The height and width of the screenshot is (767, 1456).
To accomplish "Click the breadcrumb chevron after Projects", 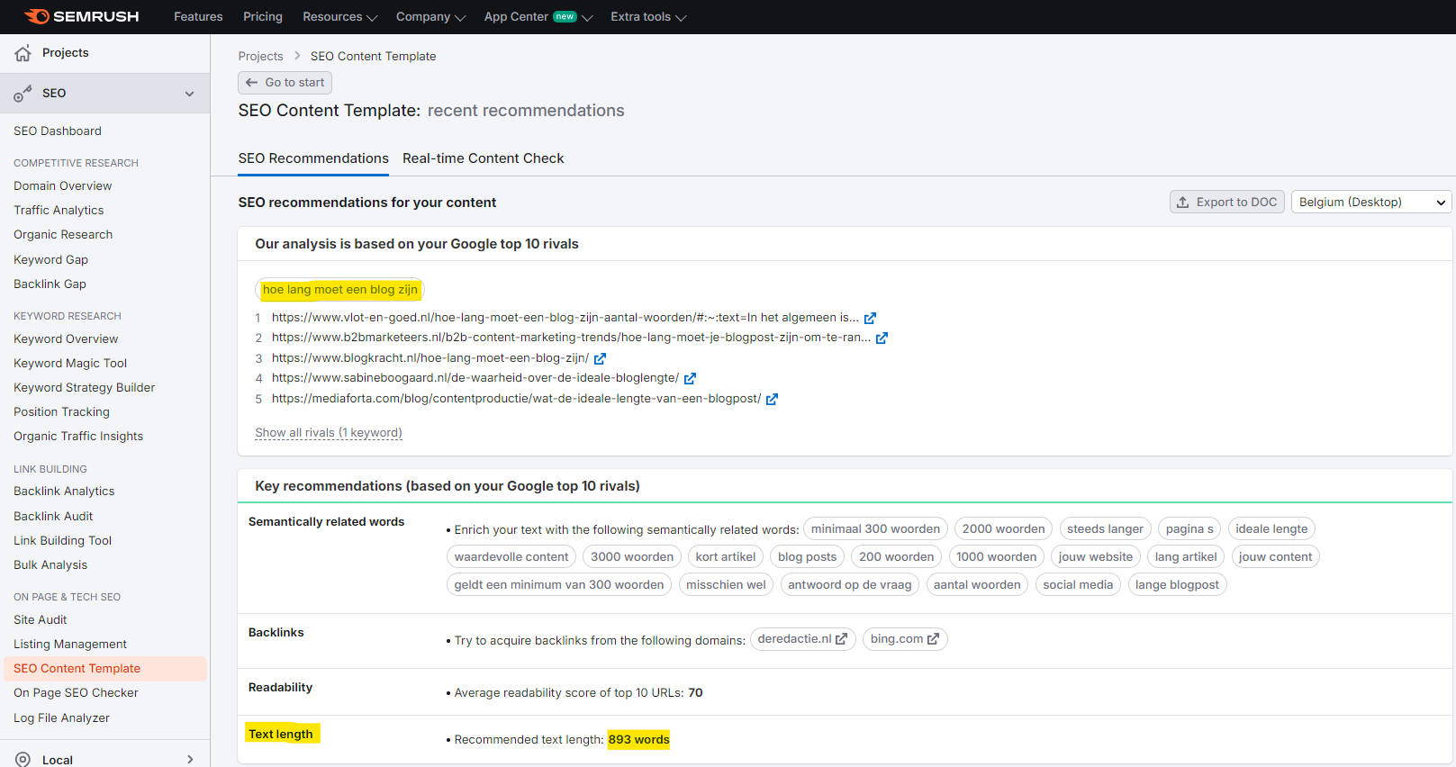I will [297, 56].
